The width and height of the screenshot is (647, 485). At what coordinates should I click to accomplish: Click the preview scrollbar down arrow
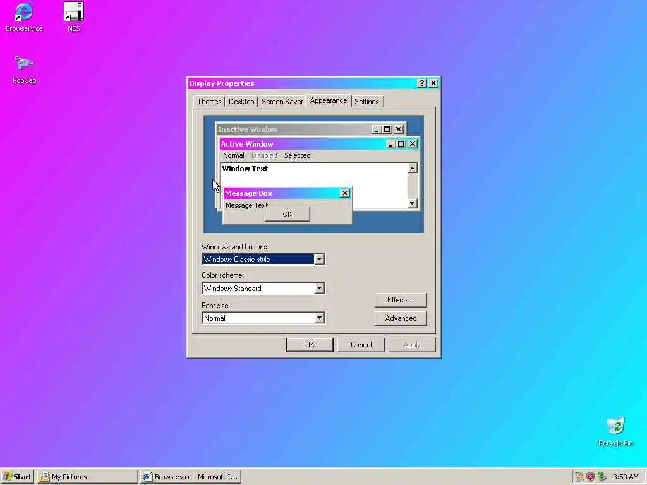point(412,203)
